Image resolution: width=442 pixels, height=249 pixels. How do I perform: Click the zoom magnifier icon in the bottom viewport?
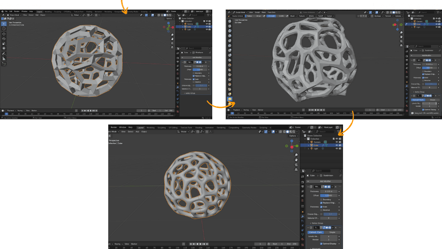(x=295, y=154)
